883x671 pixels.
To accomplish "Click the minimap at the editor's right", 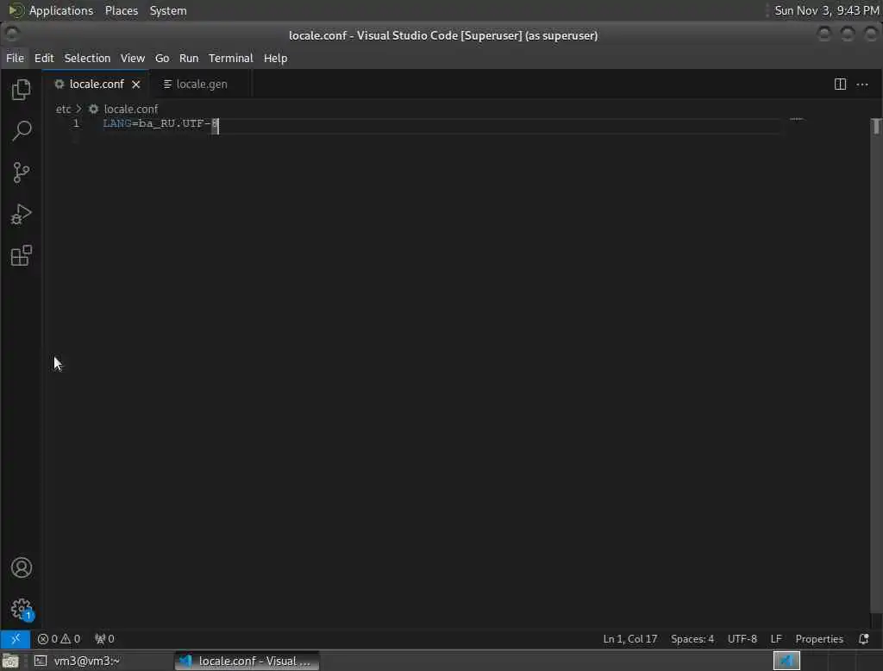I will click(x=796, y=119).
